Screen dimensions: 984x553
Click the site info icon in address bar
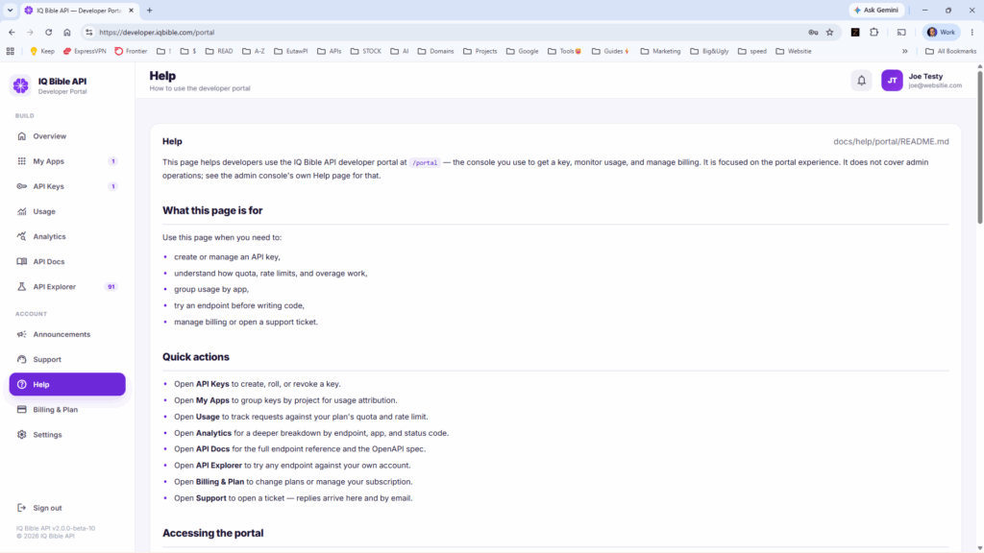click(89, 32)
